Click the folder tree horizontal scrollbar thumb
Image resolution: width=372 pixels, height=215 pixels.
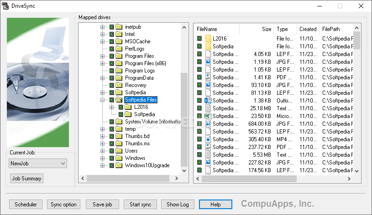(128, 178)
